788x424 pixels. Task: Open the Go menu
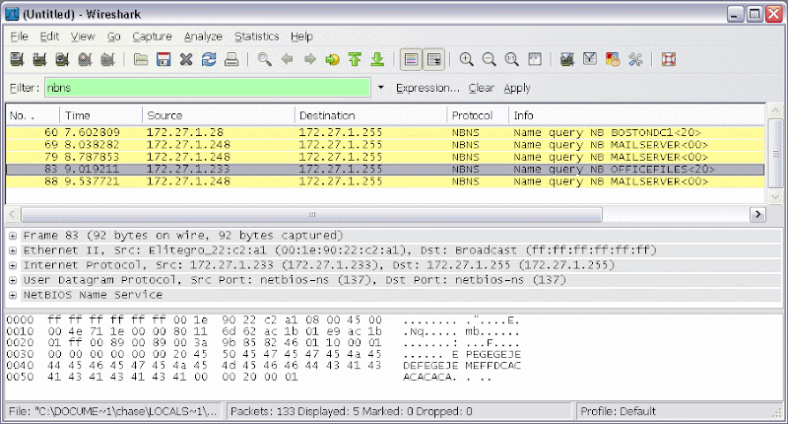pyautogui.click(x=114, y=36)
